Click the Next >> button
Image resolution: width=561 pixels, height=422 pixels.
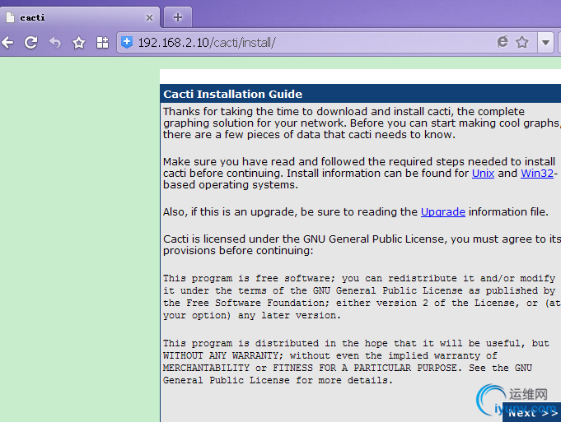pos(532,413)
